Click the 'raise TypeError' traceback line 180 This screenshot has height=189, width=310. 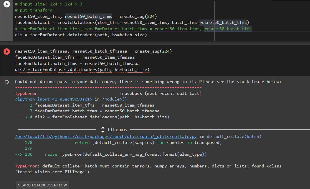[125, 155]
